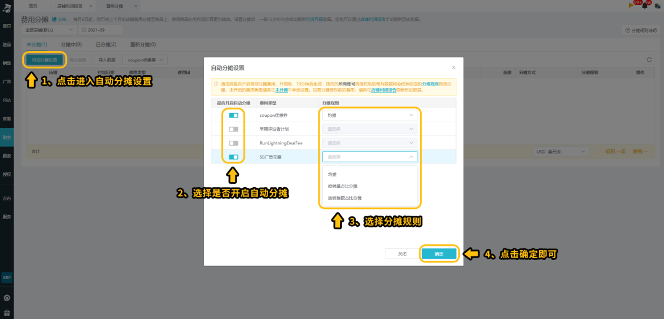Collapse the SB广告花费 rule dropdown
The image size is (664, 319).
370,157
